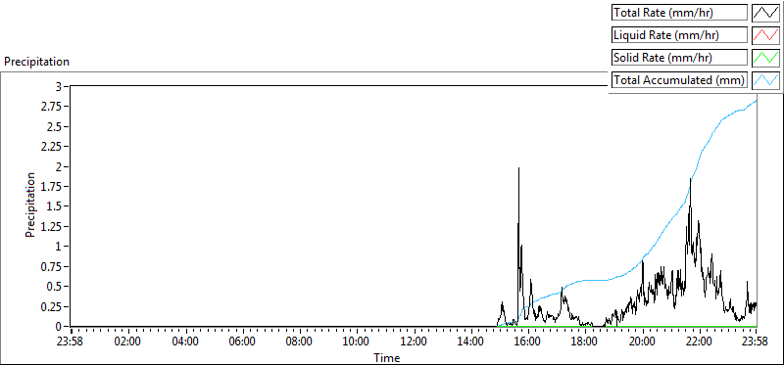Click the ending 23:58 time label
This screenshot has height=365, width=784.
[x=755, y=342]
